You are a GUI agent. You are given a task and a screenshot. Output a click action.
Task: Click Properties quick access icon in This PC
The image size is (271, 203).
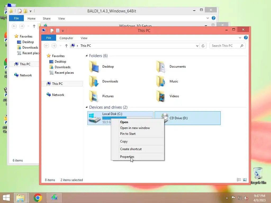[x=52, y=31]
